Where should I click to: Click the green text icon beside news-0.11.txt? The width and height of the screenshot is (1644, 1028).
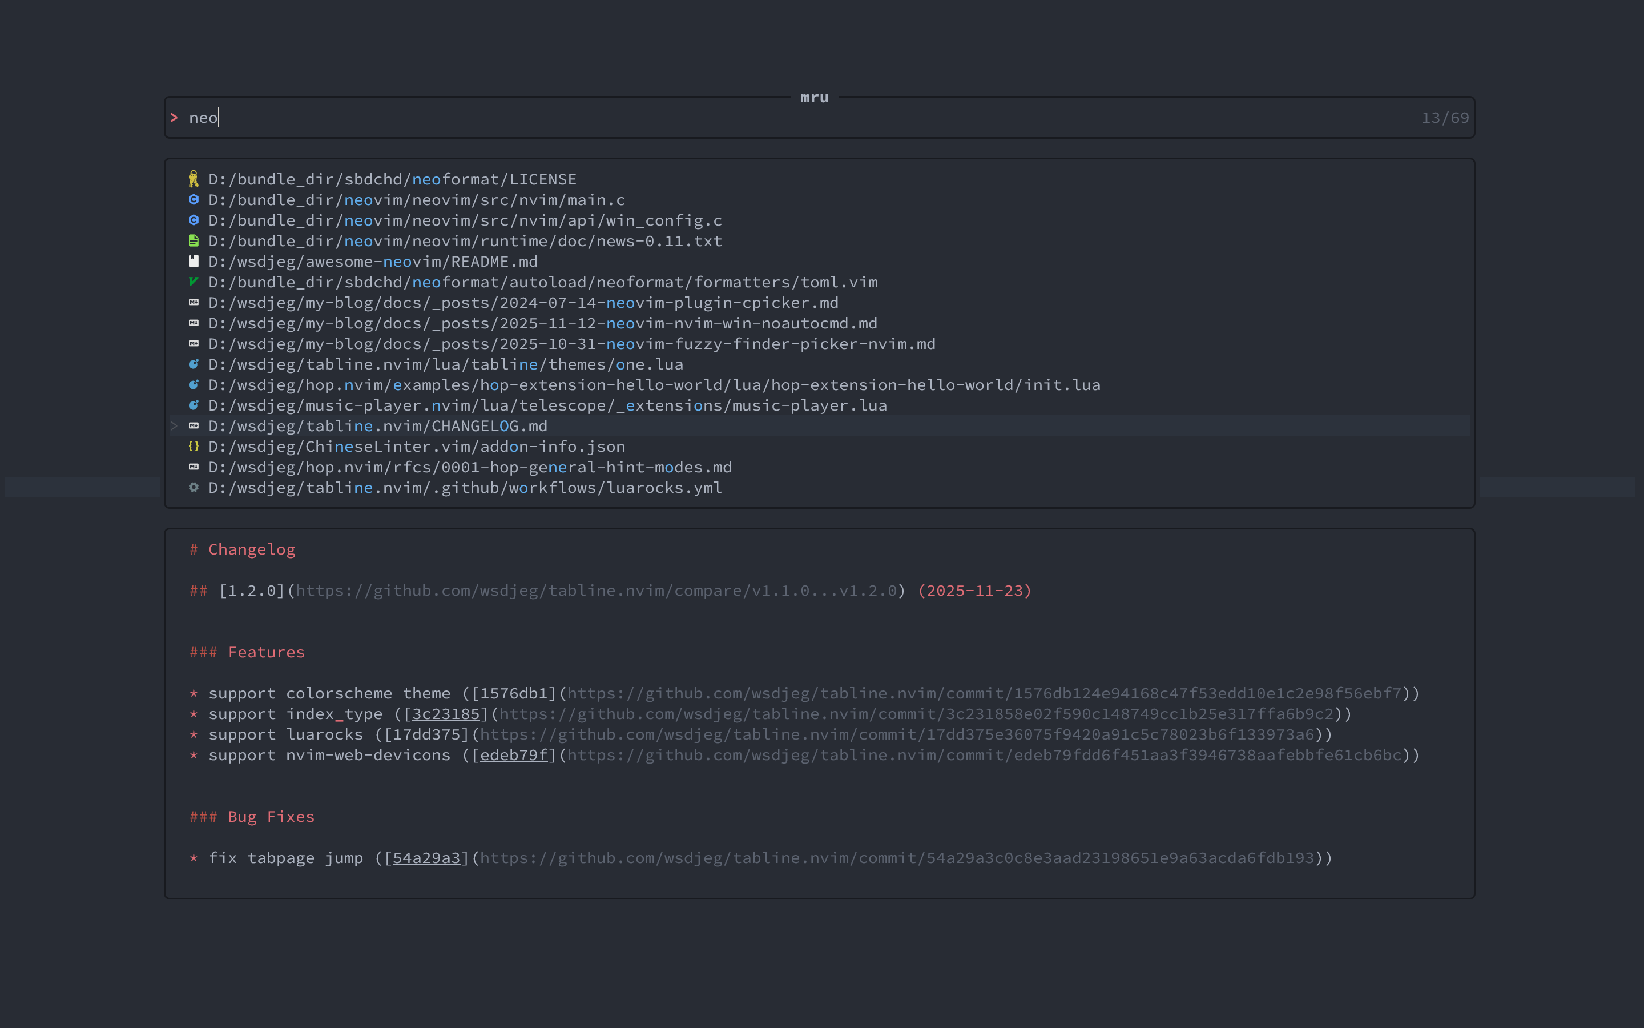(194, 240)
